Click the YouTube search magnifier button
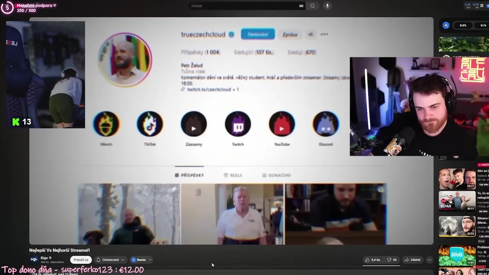The image size is (489, 275). tap(313, 6)
